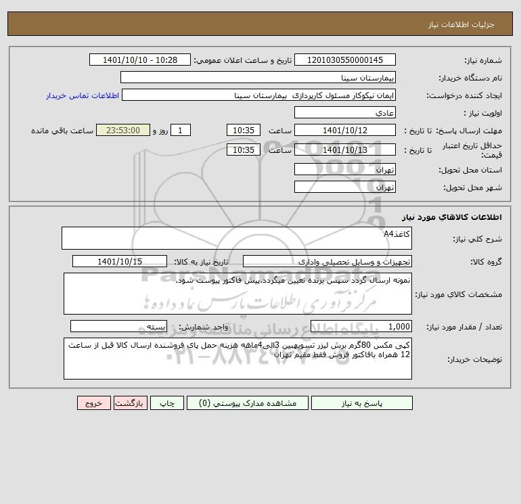This screenshot has height=504, width=521.
Task: Click the priority field عادی
Action: click(345, 112)
